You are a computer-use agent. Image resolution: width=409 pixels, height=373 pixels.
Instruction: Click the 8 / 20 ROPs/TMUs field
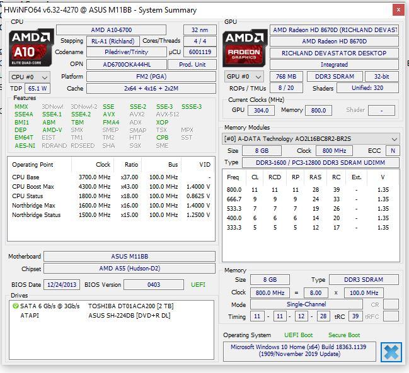pos(286,88)
